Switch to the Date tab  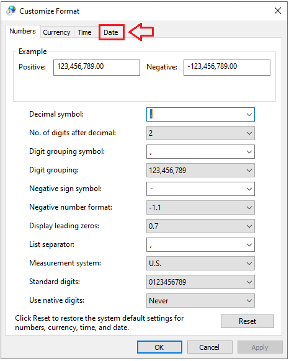coord(111,32)
